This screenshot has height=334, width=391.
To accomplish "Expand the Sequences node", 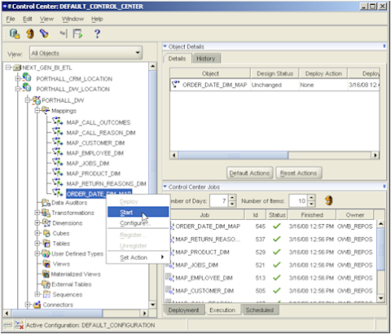I will 37,294.
